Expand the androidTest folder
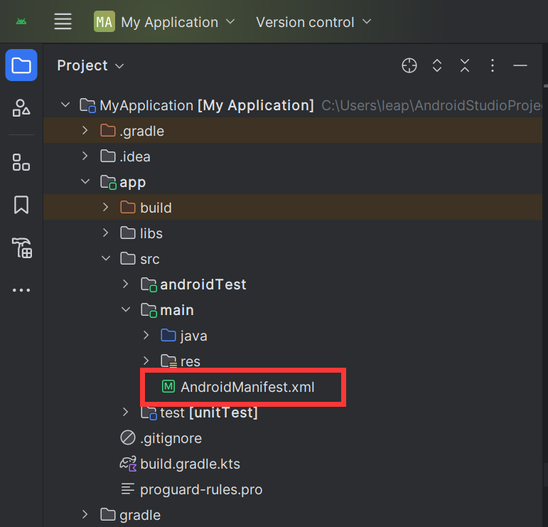Screen dimensions: 548x527 (x=126, y=284)
